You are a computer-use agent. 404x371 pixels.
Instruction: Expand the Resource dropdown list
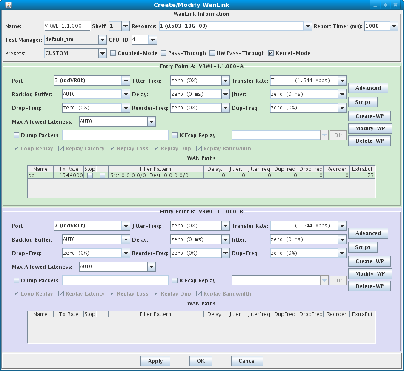click(307, 26)
